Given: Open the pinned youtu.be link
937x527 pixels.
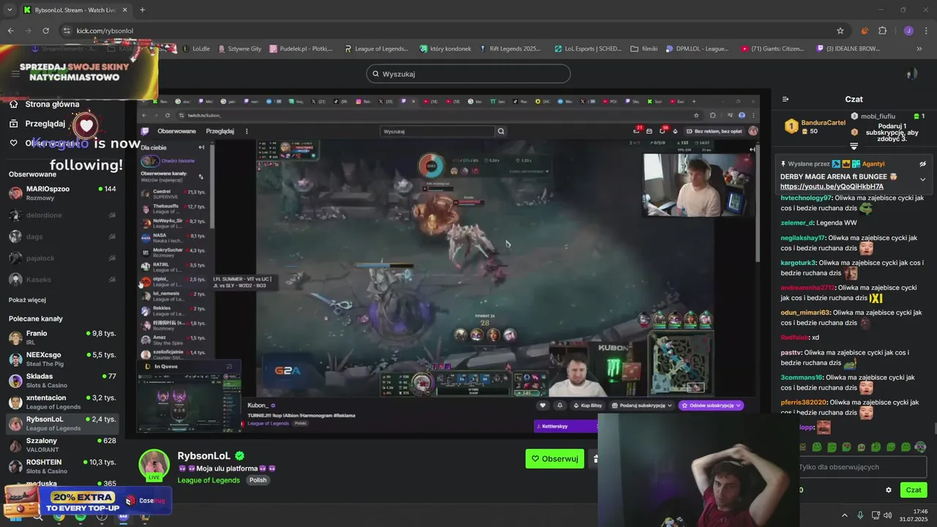Looking at the screenshot, I should 832,187.
